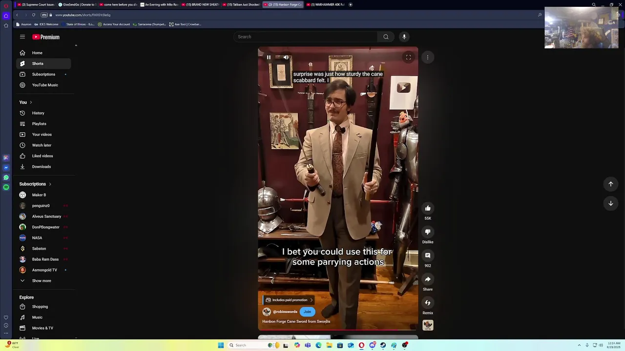Open the comments showing 902

(x=428, y=255)
